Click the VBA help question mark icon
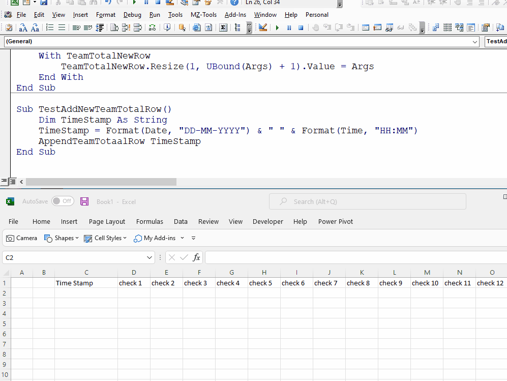The width and height of the screenshot is (507, 381). point(234,3)
